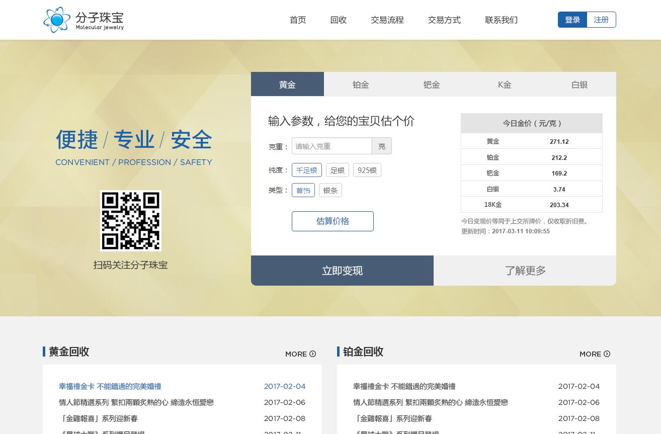
Task: Click the 注册 button
Action: coord(601,20)
